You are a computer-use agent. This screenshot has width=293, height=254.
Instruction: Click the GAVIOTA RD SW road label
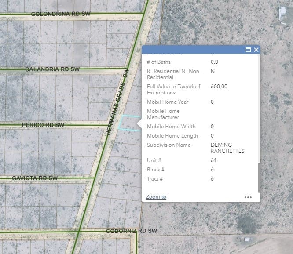point(35,178)
